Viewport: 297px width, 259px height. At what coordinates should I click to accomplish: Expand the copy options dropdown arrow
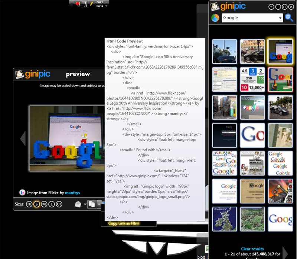pyautogui.click(x=99, y=204)
